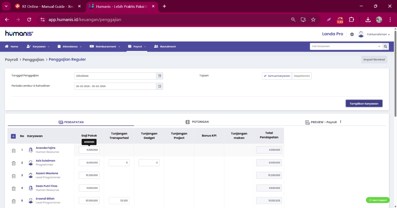Click the browser zoom magnifier icon
Screen dimensions: 397x208
[x=293, y=19]
